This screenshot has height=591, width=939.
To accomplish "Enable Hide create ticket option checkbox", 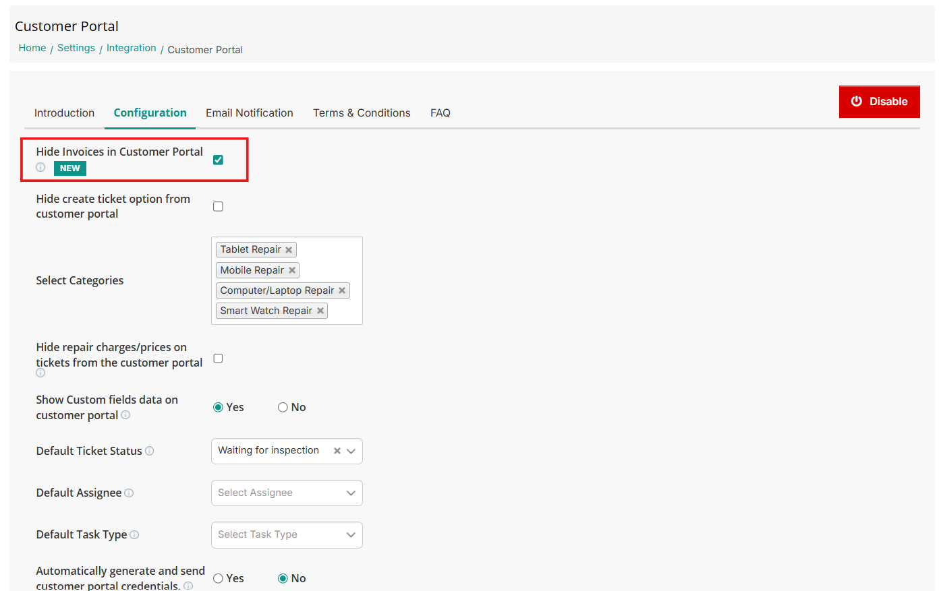I will pos(218,206).
